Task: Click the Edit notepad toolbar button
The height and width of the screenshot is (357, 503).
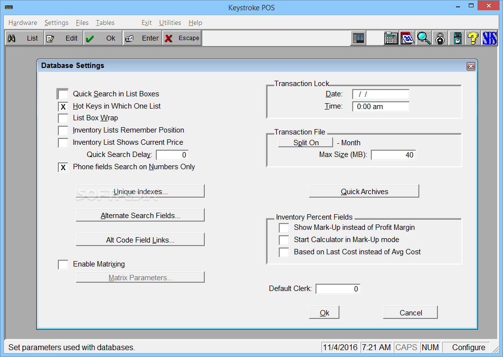Action: pyautogui.click(x=63, y=38)
